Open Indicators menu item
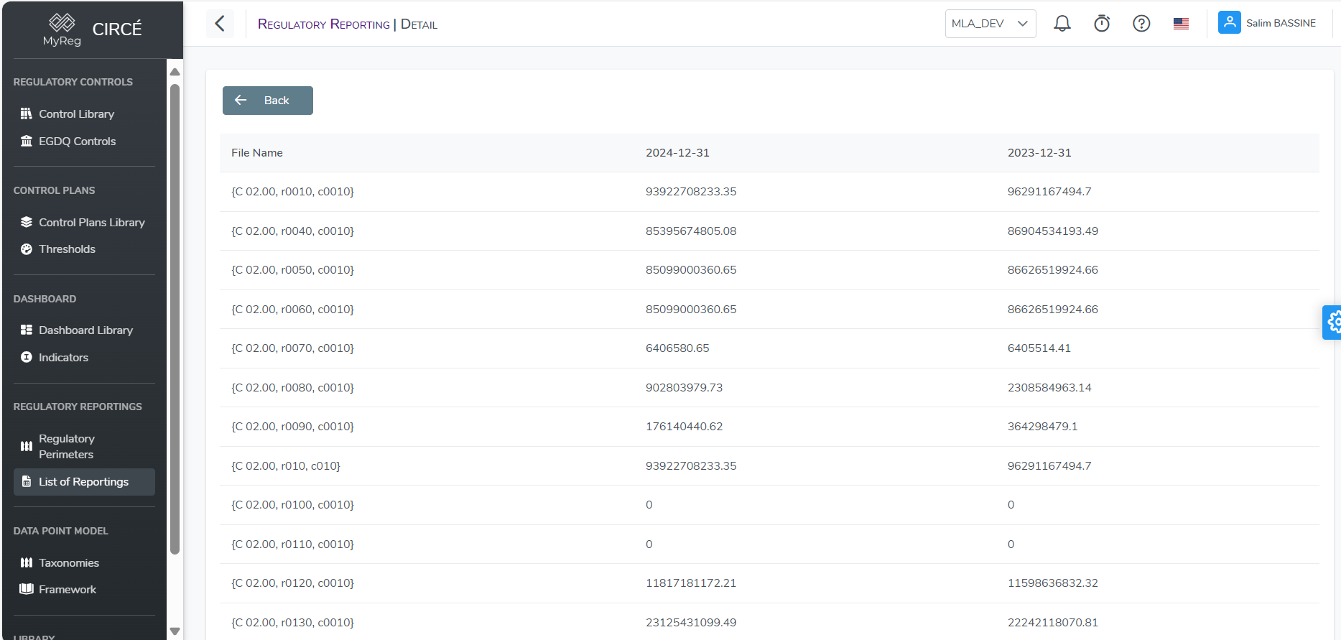1341x640 pixels. click(84, 357)
